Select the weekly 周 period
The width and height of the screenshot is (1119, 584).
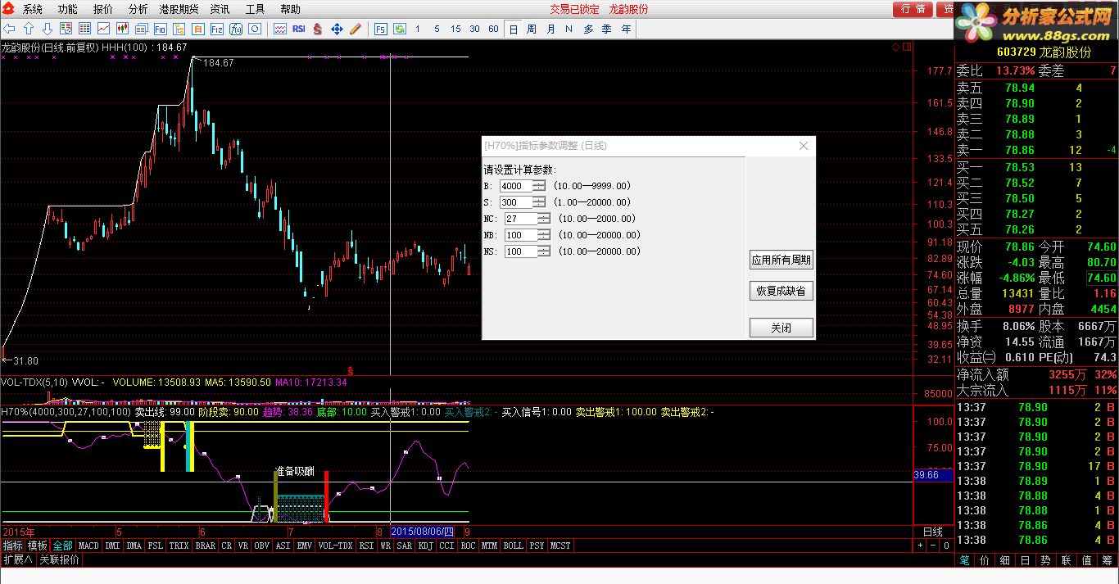(532, 29)
